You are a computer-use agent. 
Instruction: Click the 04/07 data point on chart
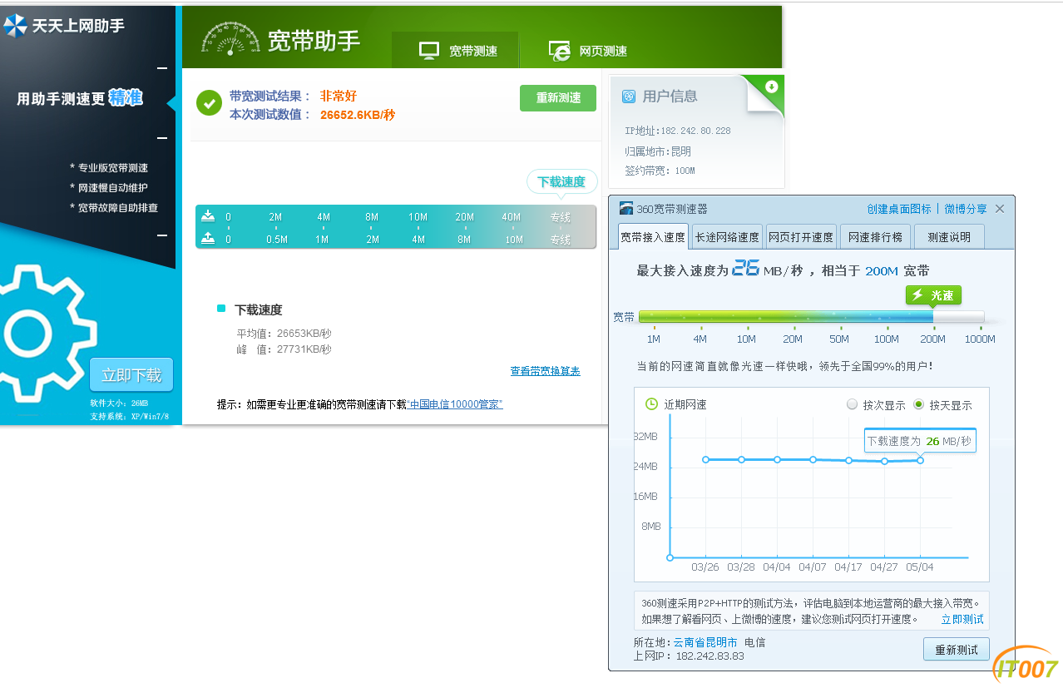pos(813,459)
